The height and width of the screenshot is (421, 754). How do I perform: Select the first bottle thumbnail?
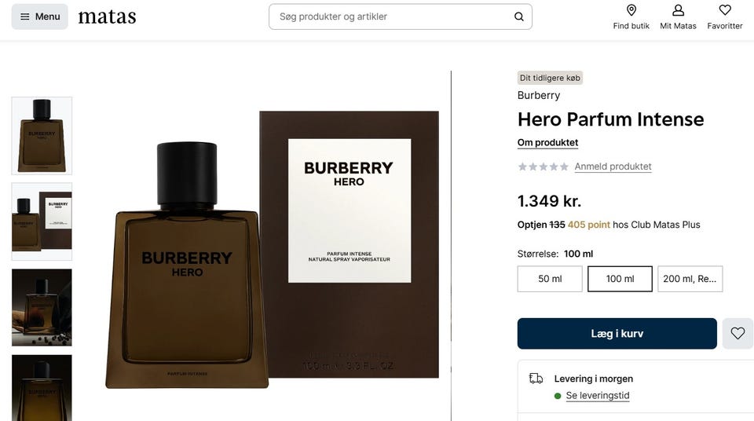pos(42,135)
